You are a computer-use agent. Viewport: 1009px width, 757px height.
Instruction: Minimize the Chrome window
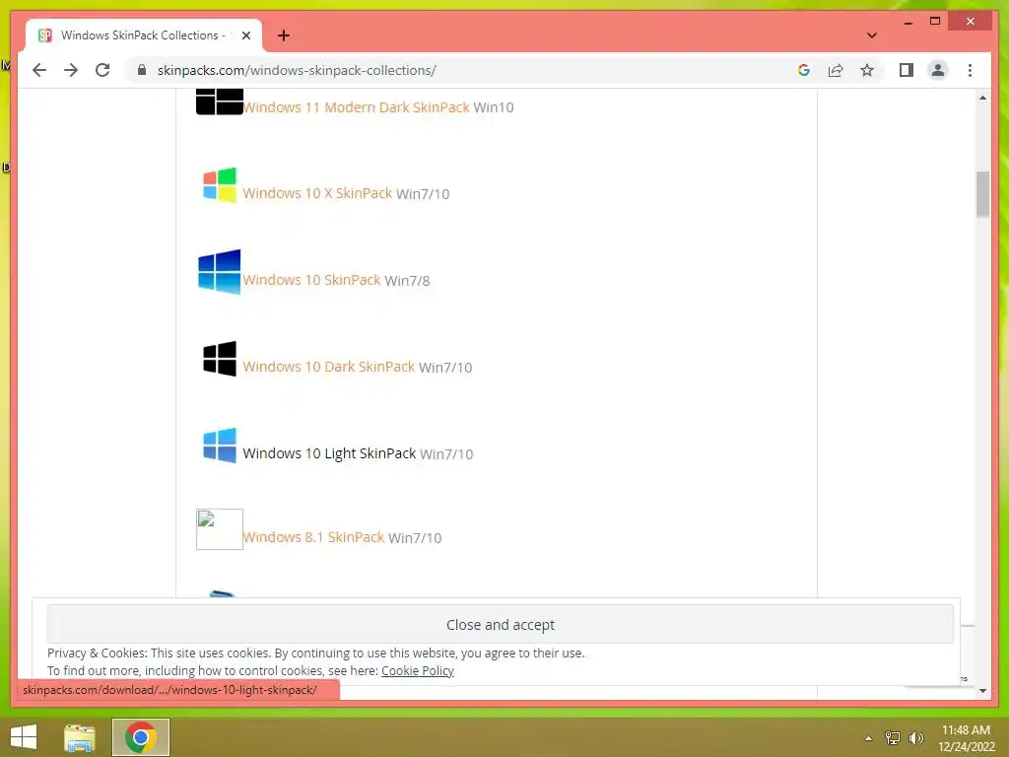pyautogui.click(x=908, y=22)
